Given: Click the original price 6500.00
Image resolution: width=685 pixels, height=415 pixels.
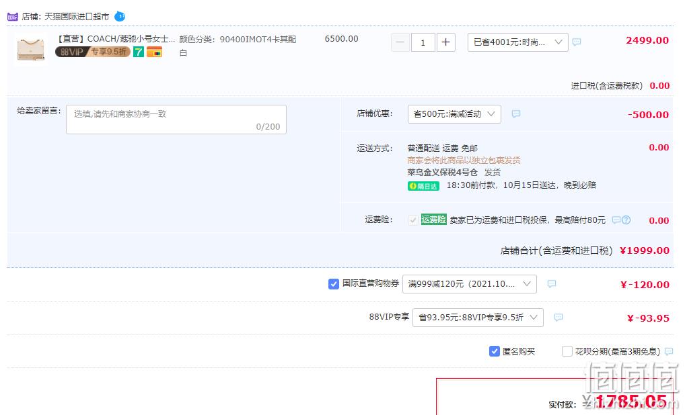Looking at the screenshot, I should click(341, 39).
